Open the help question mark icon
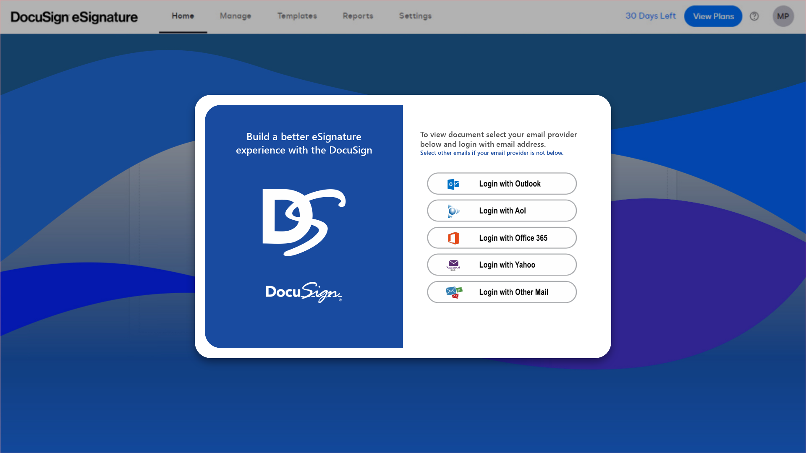This screenshot has height=453, width=806. tap(754, 16)
